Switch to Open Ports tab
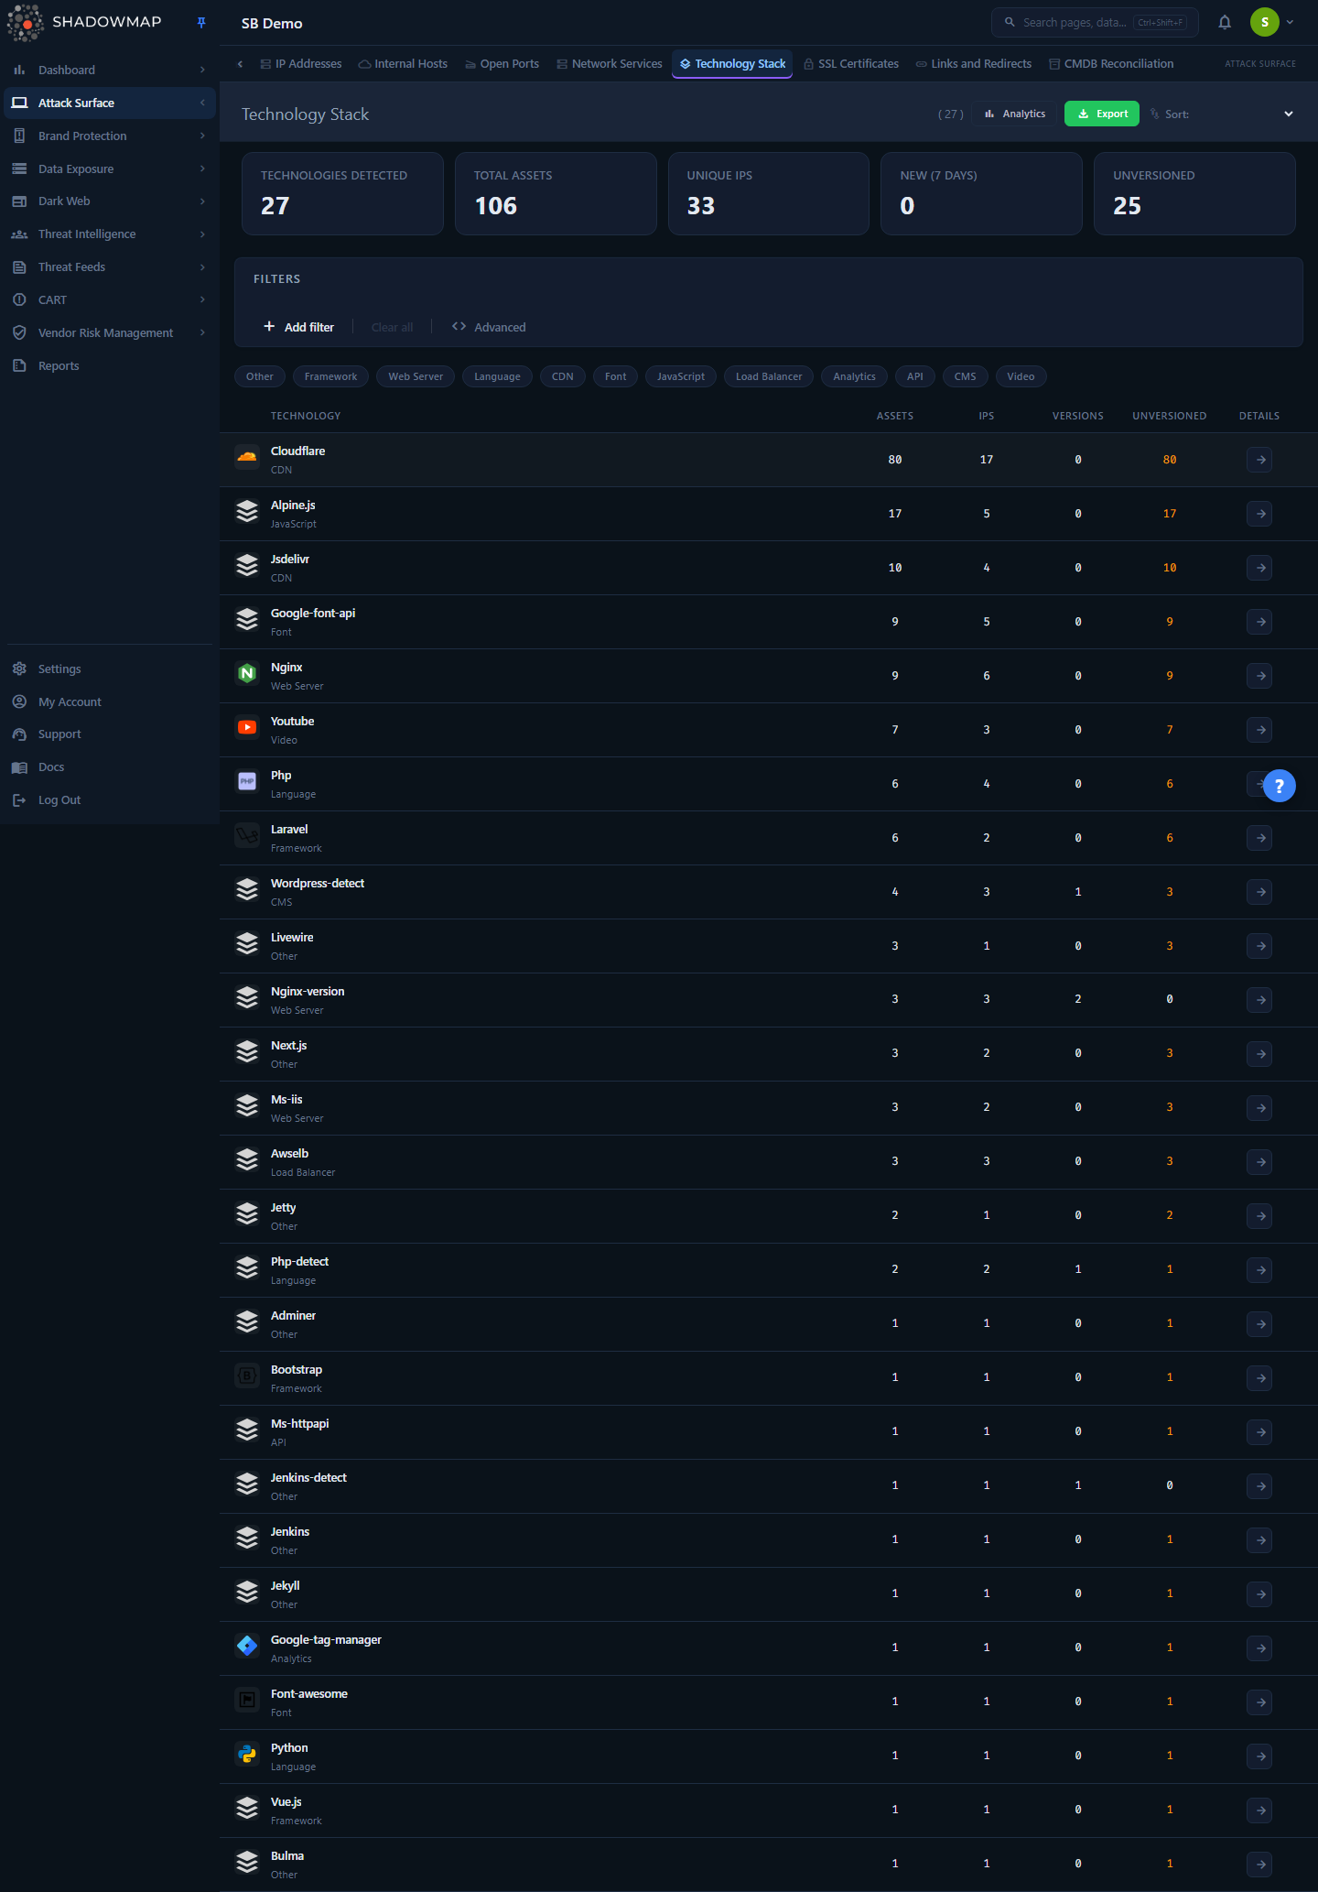The image size is (1318, 1892). (x=502, y=64)
